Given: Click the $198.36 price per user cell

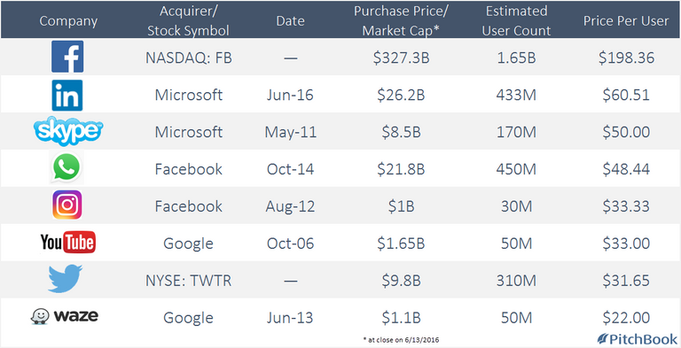Looking at the screenshot, I should tap(626, 58).
